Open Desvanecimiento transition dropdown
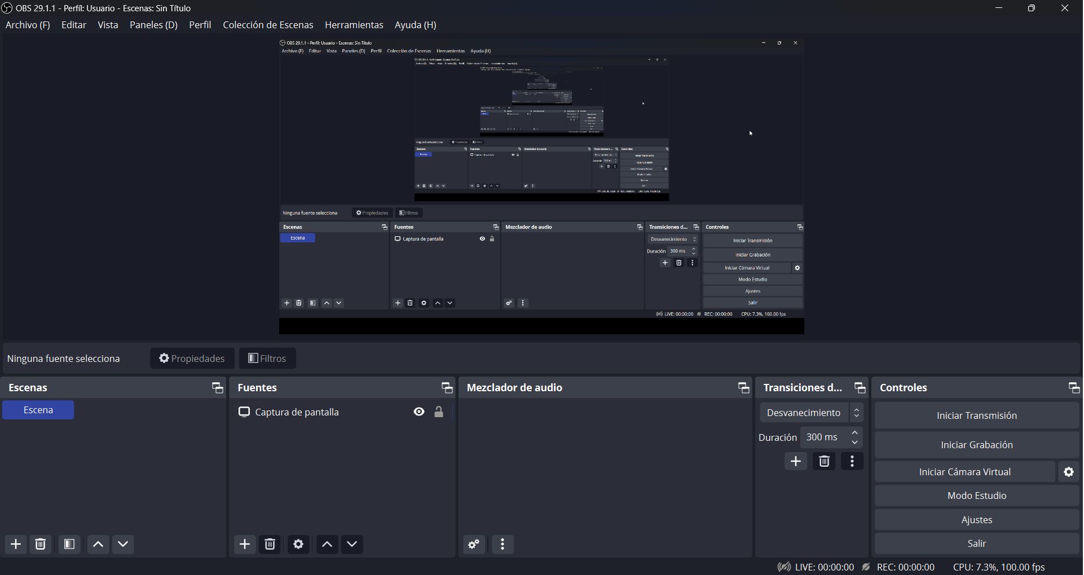This screenshot has height=575, width=1084. tap(812, 413)
